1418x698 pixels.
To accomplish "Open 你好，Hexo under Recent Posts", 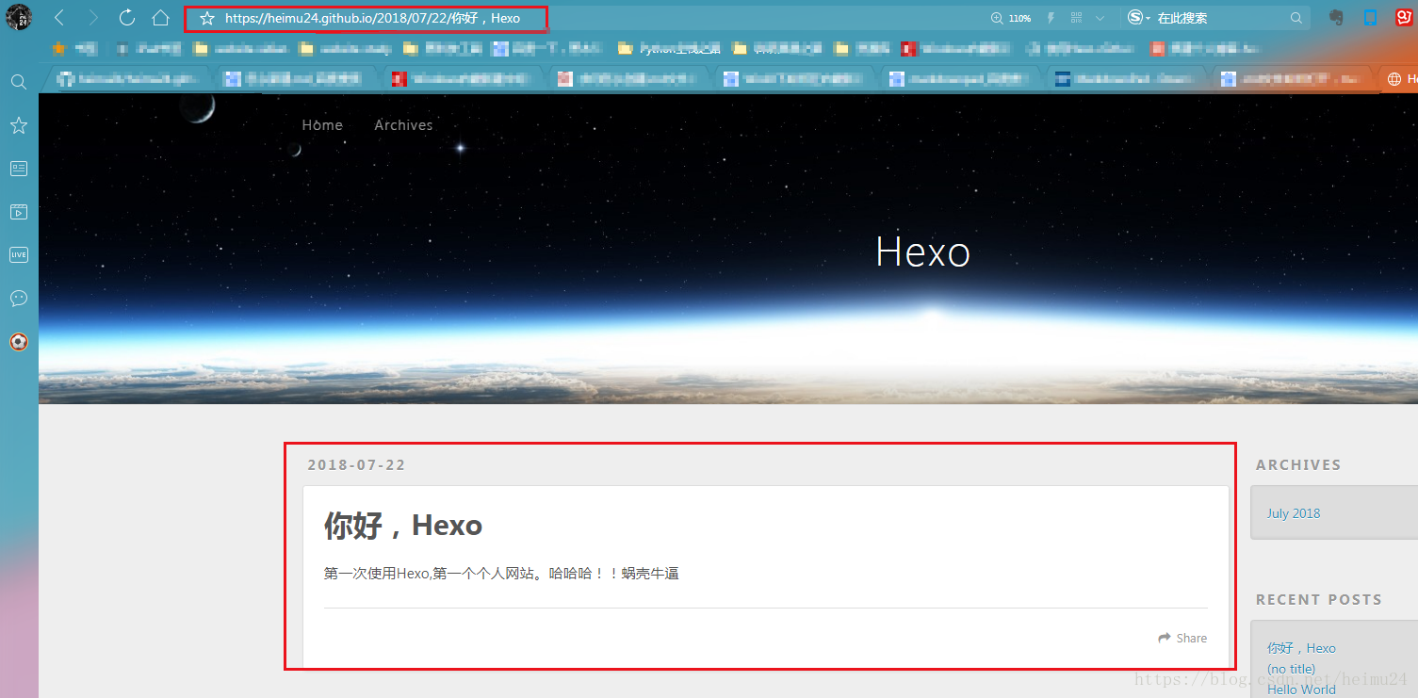I will coord(1301,648).
